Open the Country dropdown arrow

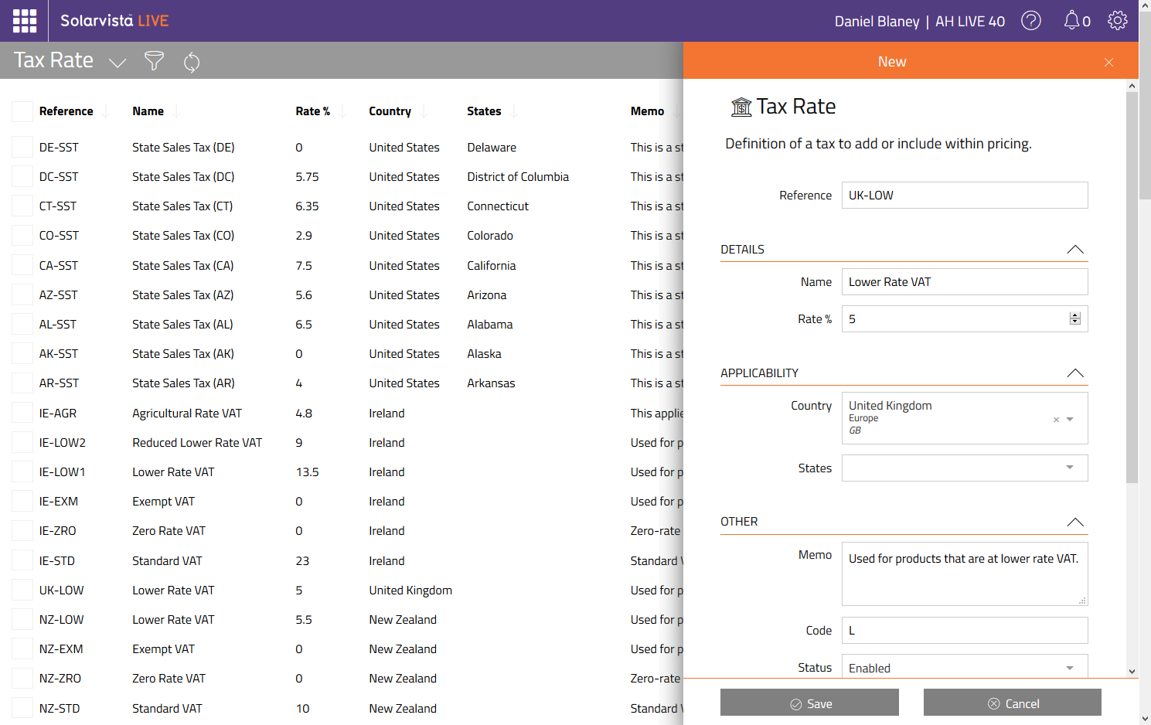click(x=1070, y=419)
